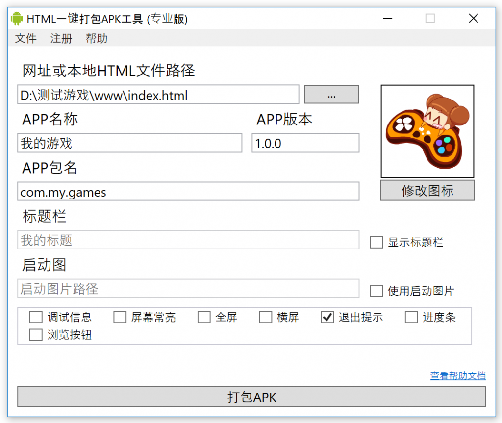502x423 pixels.
Task: Click the Android robot title bar icon
Action: click(17, 19)
